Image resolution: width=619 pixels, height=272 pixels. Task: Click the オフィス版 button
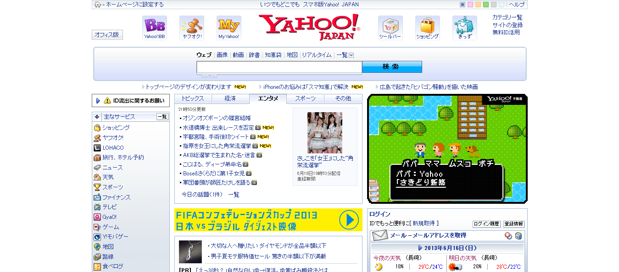(x=107, y=35)
